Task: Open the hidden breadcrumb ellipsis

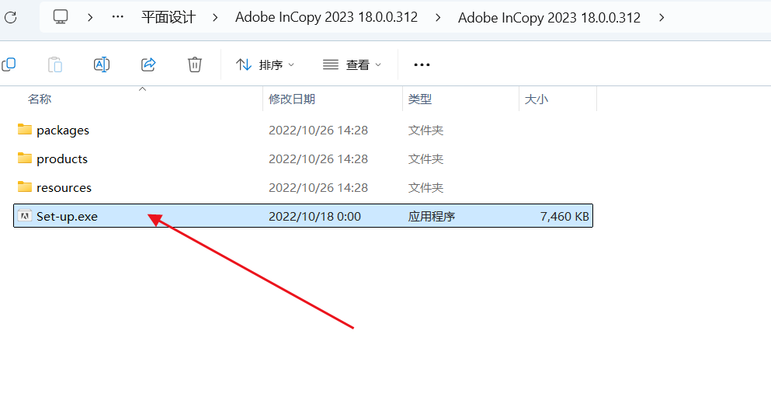Action: pos(117,17)
